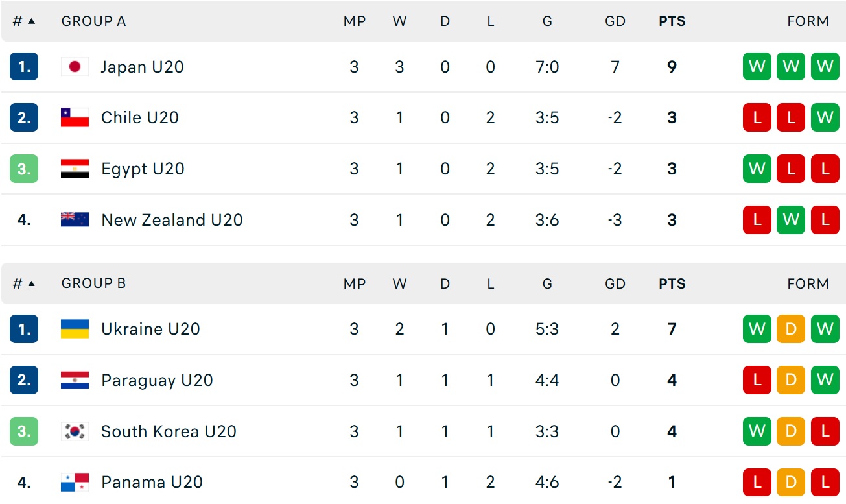Image resolution: width=846 pixels, height=504 pixels.
Task: Click Chile U20's first red L form badge
Action: [757, 117]
